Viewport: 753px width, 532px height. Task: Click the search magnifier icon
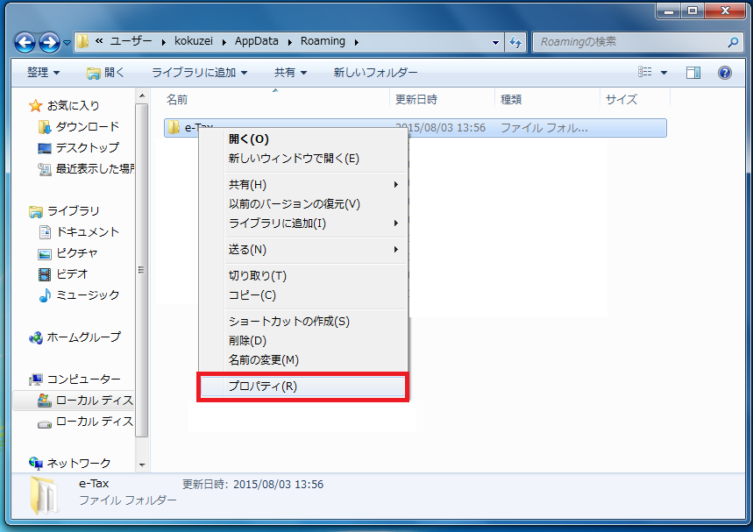coord(734,42)
